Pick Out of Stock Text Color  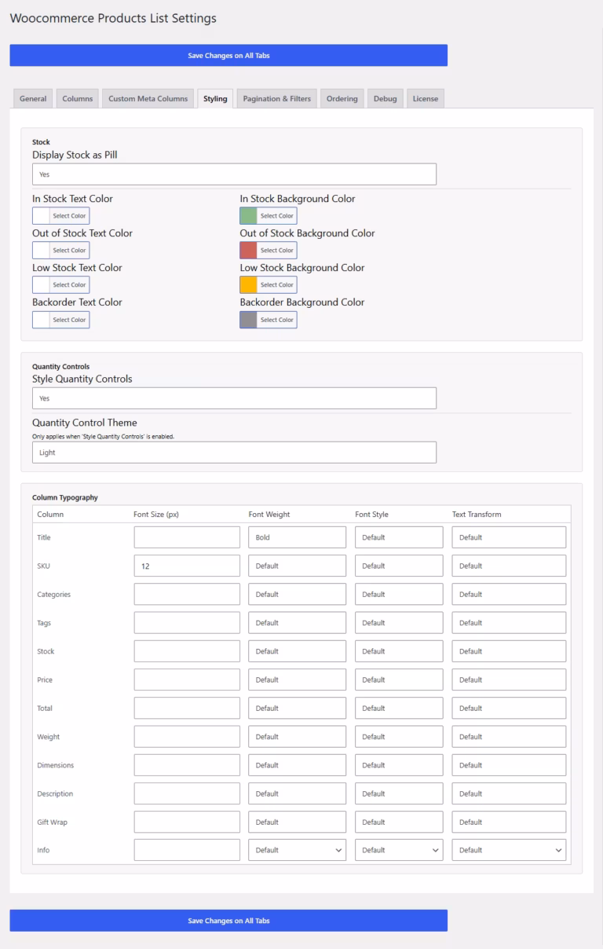pos(60,251)
